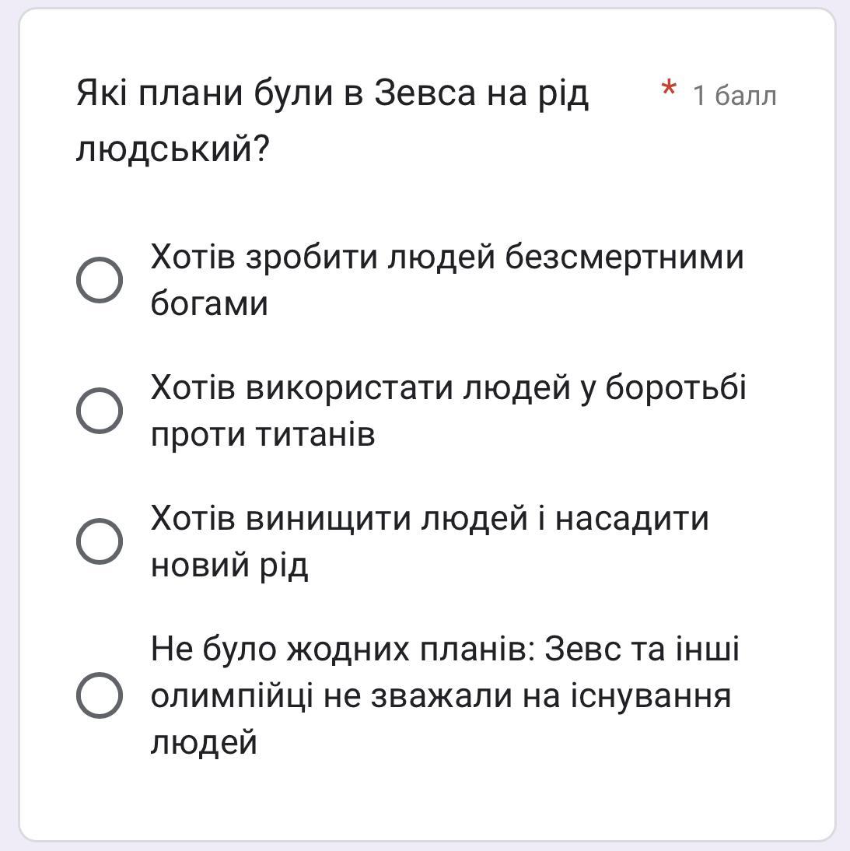Select radio button for 'боротьбі проти титанів' option

[x=100, y=411]
